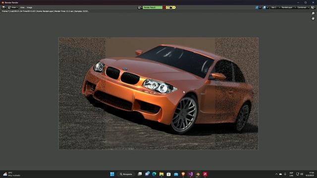
Task: Open the image browse dropdown beside Render Result
Action: point(140,7)
